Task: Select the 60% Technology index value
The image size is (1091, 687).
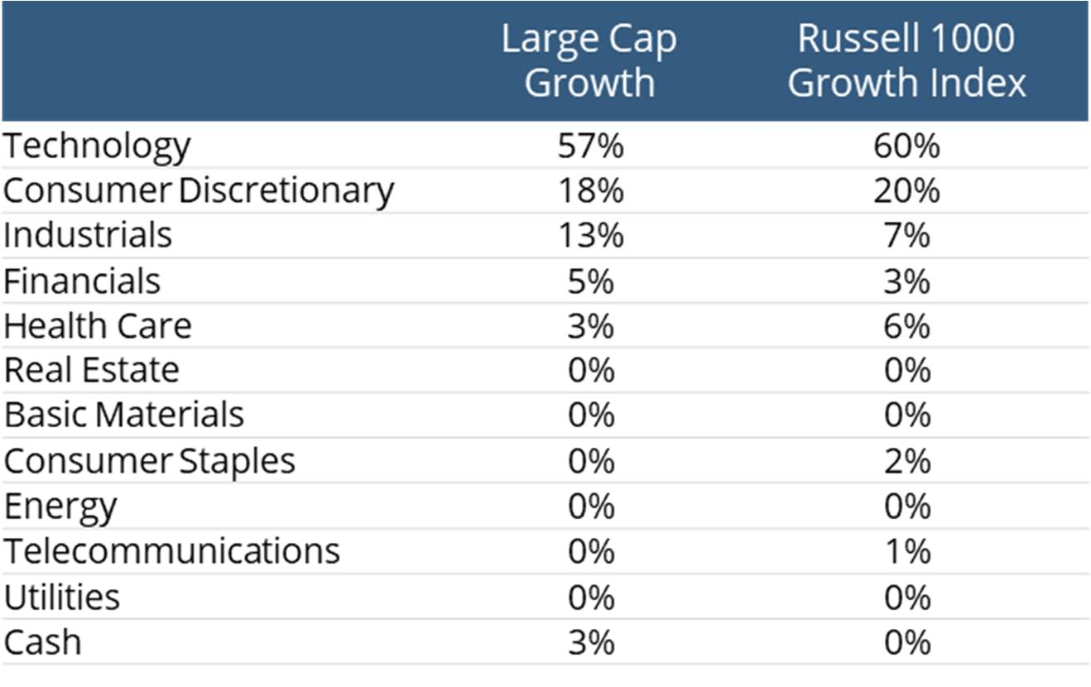Action: tap(906, 147)
